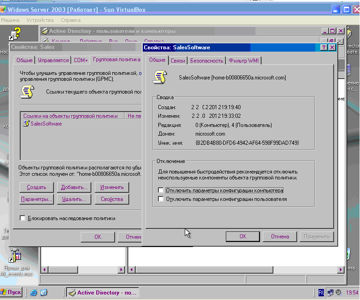Click Отмена in SalesSoftware properties
This screenshot has width=360, height=300.
point(280,237)
